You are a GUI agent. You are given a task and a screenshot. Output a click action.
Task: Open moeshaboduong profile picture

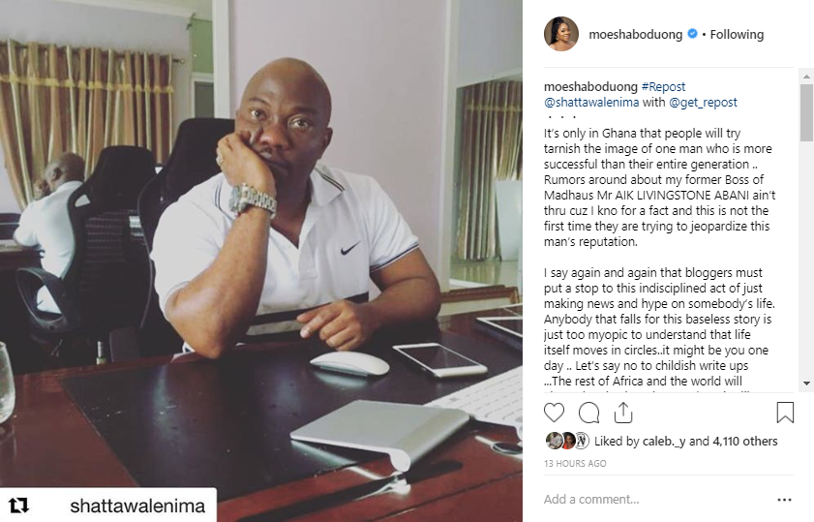(561, 34)
